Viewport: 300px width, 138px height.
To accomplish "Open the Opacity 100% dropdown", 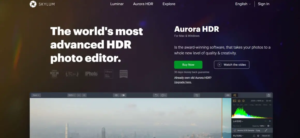I will click(259, 126).
